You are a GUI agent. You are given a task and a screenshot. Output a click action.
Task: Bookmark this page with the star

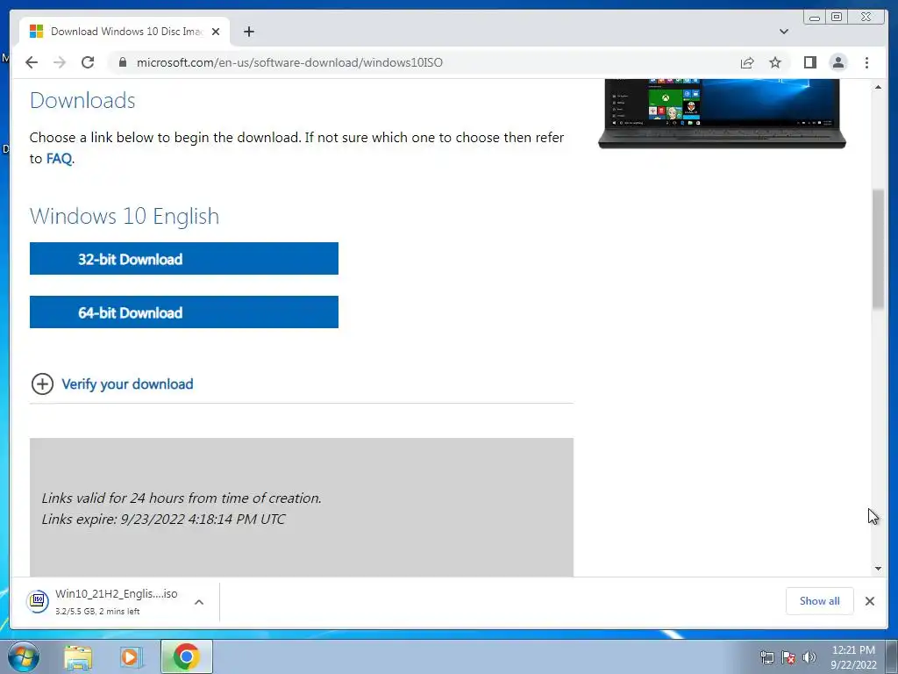pyautogui.click(x=775, y=62)
